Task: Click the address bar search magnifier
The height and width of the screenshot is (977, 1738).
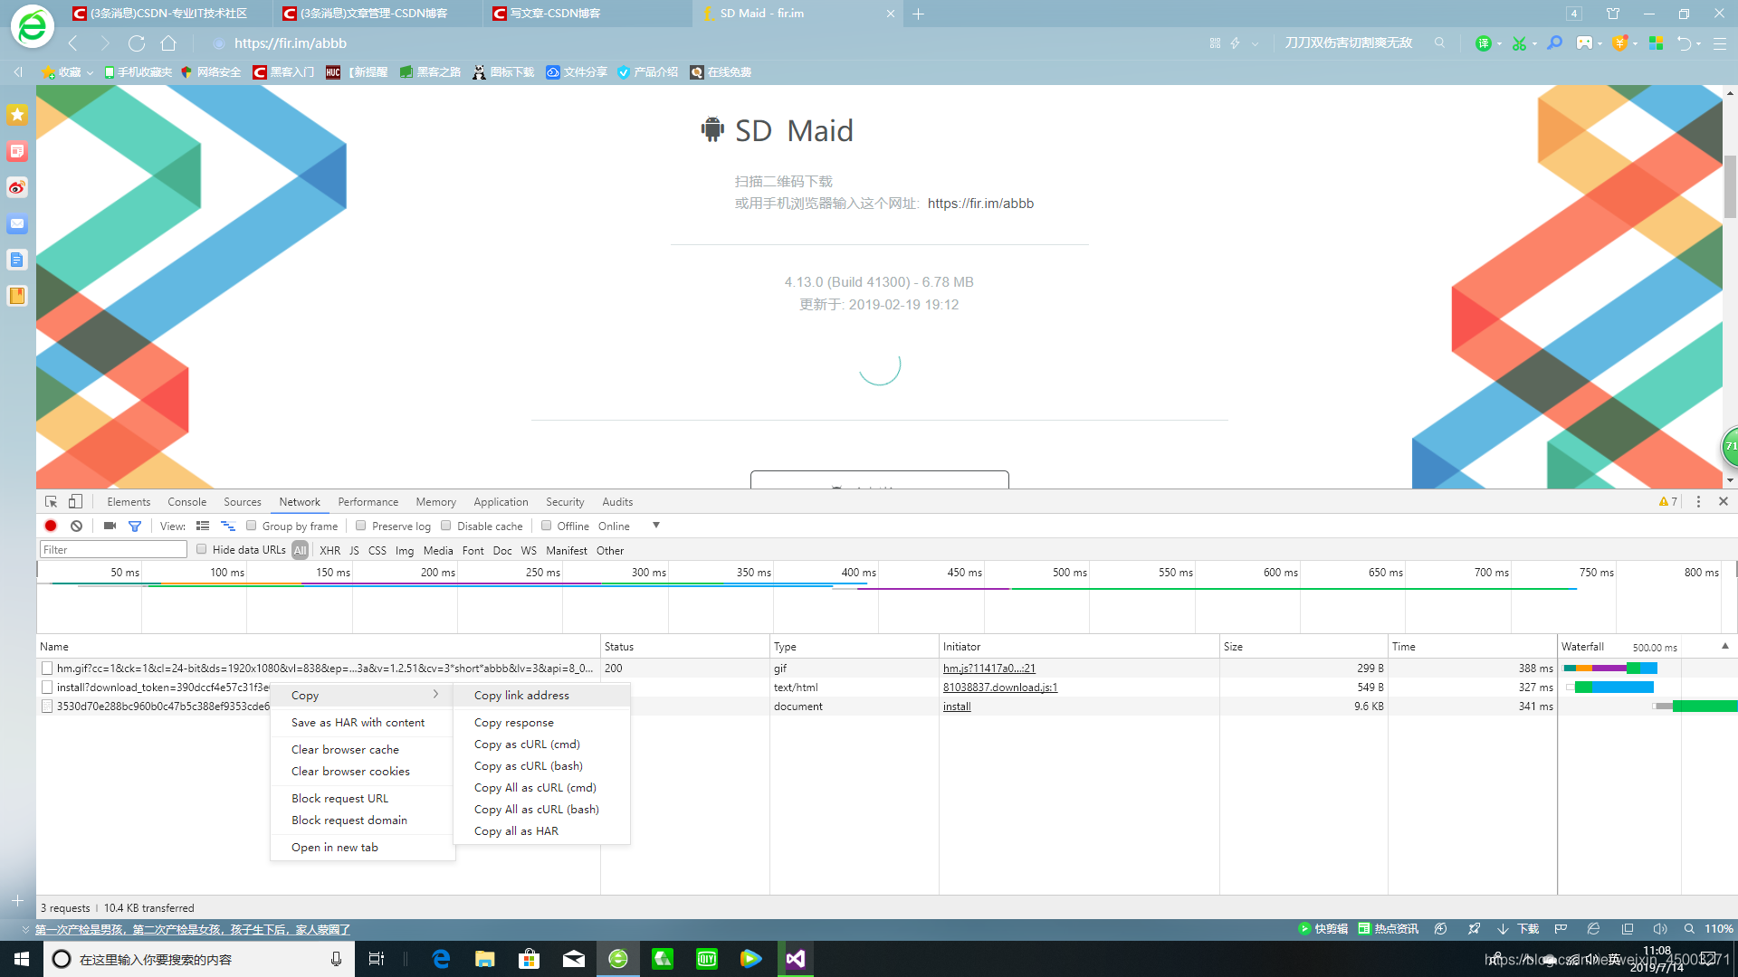Action: pyautogui.click(x=1439, y=43)
